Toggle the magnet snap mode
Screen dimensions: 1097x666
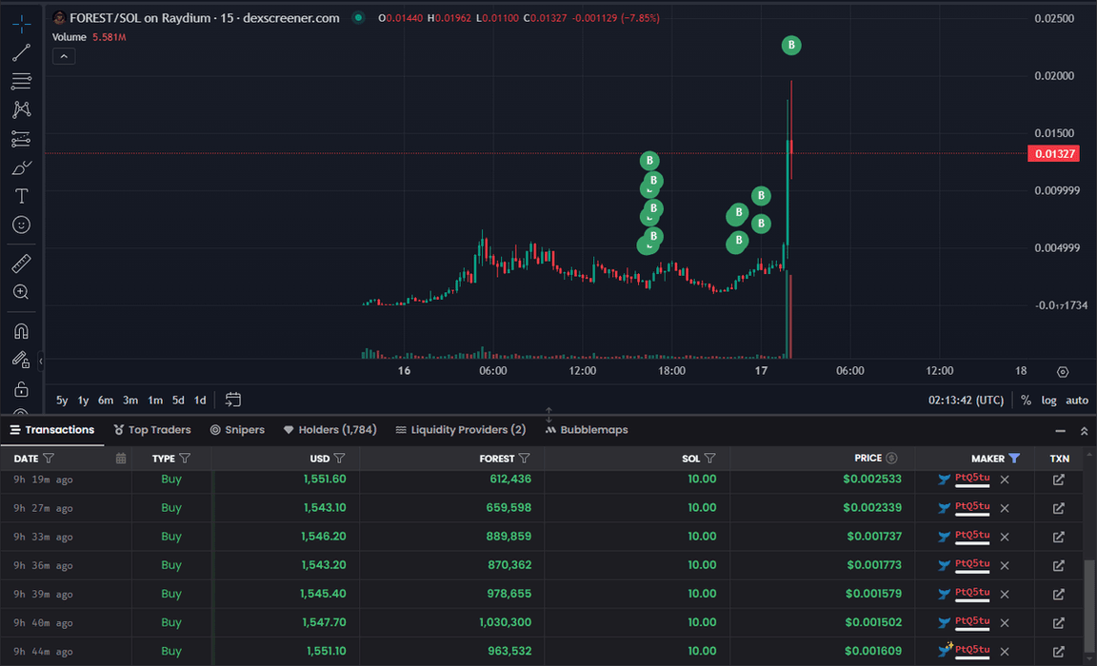pos(21,330)
